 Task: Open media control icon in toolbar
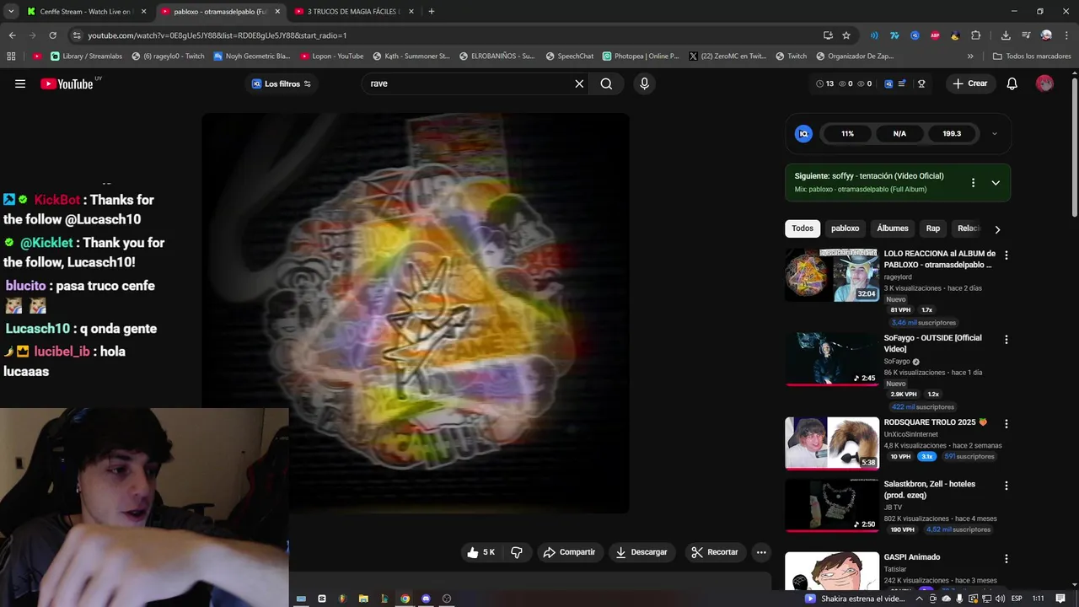(x=1026, y=35)
